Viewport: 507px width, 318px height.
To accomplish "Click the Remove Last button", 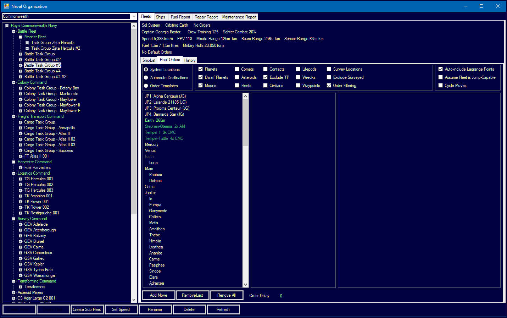I will click(193, 295).
